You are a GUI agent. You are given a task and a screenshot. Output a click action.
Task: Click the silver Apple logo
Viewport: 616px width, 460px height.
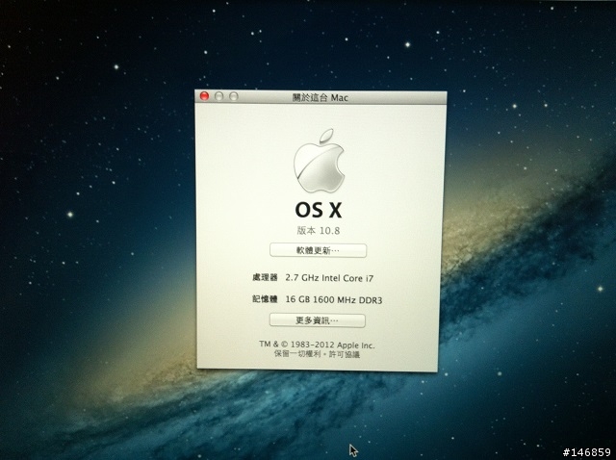319,161
